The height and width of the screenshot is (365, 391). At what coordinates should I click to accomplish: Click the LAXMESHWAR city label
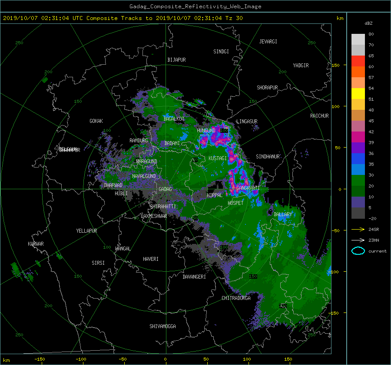point(154,216)
